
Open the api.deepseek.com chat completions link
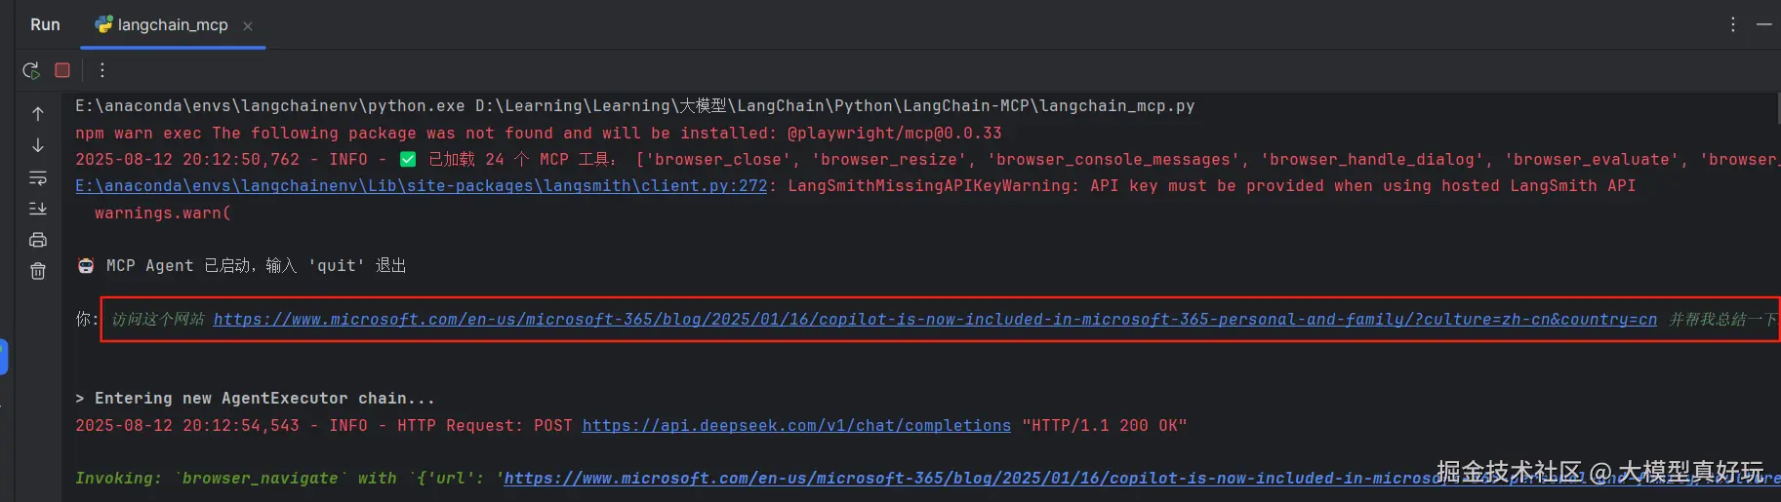[796, 425]
